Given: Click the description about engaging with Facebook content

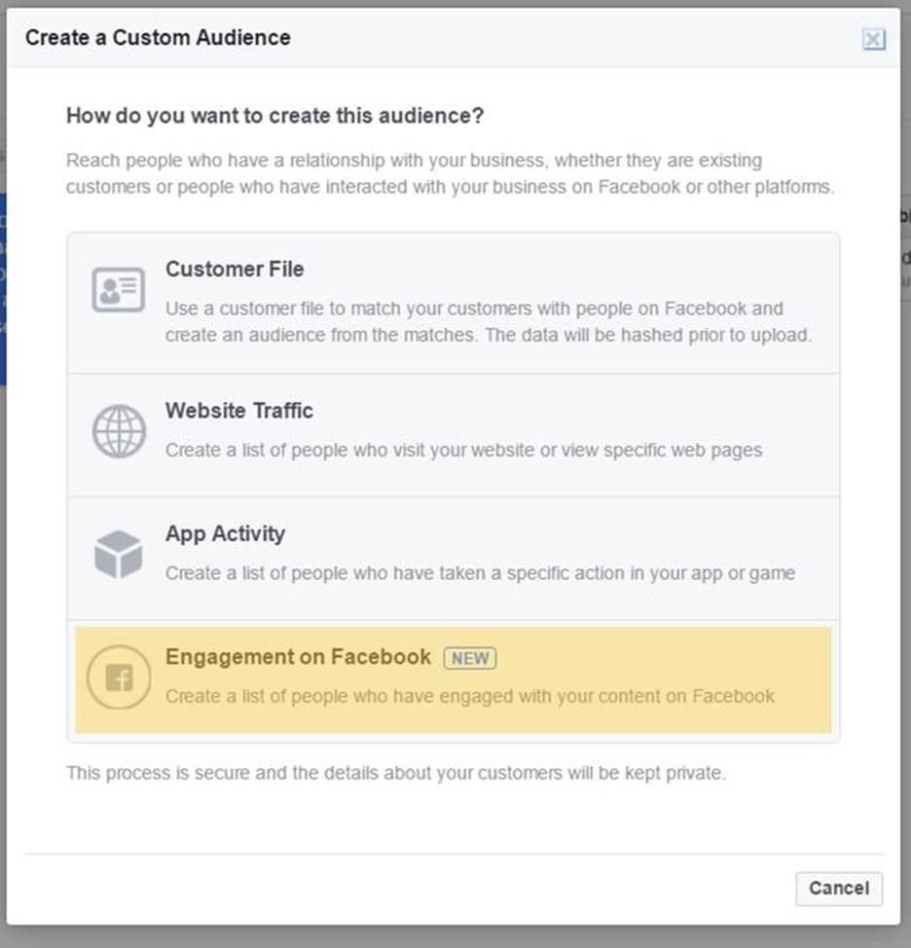Looking at the screenshot, I should pos(470,696).
